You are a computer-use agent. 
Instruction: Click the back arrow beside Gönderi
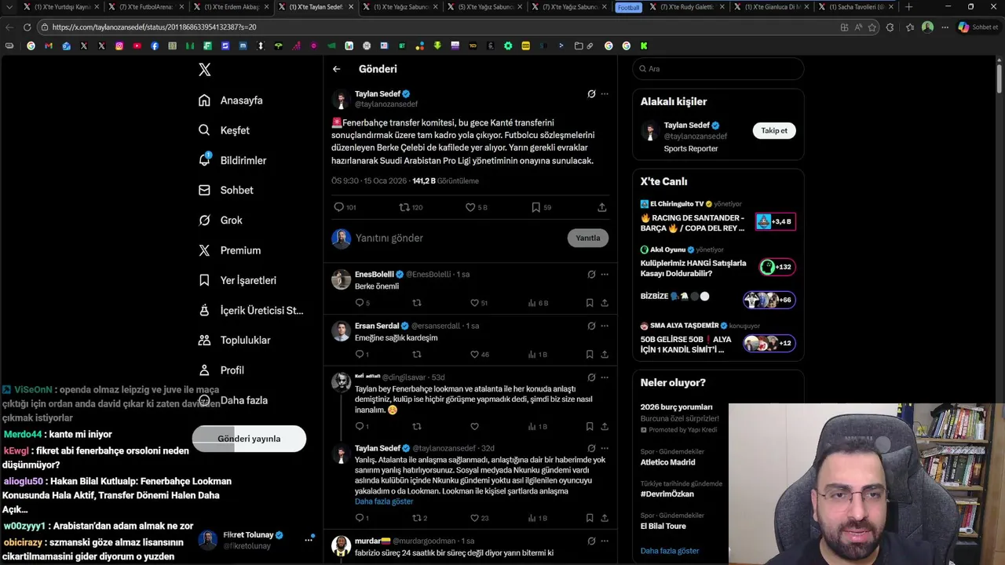point(336,69)
